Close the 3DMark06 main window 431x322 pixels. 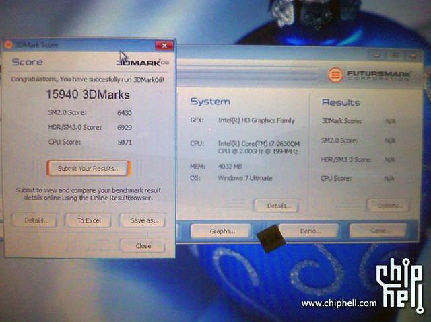point(413,56)
